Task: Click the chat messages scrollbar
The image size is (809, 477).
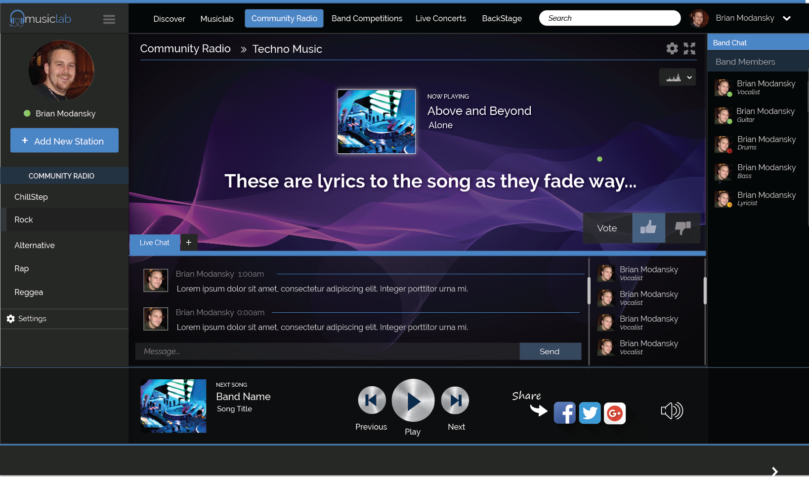Action: click(589, 291)
